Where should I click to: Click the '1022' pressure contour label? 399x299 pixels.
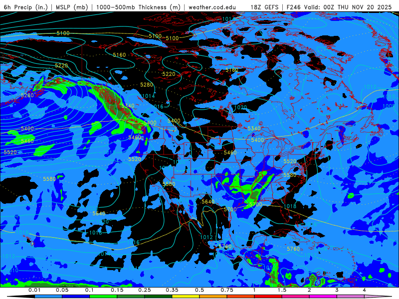click(x=92, y=208)
